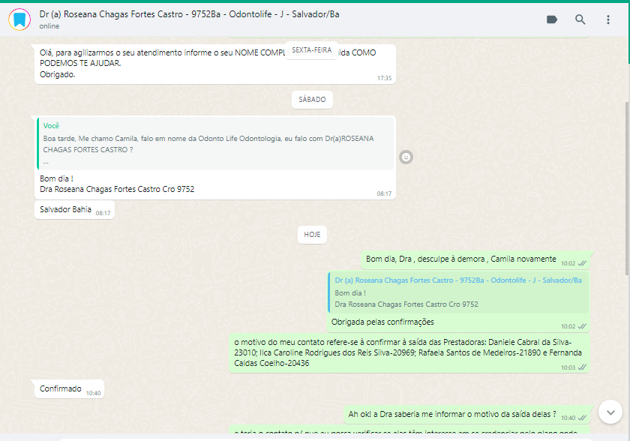
Task: Click read-receipt ticks on 'Obrigada pelas confirmações'
Action: click(x=582, y=326)
